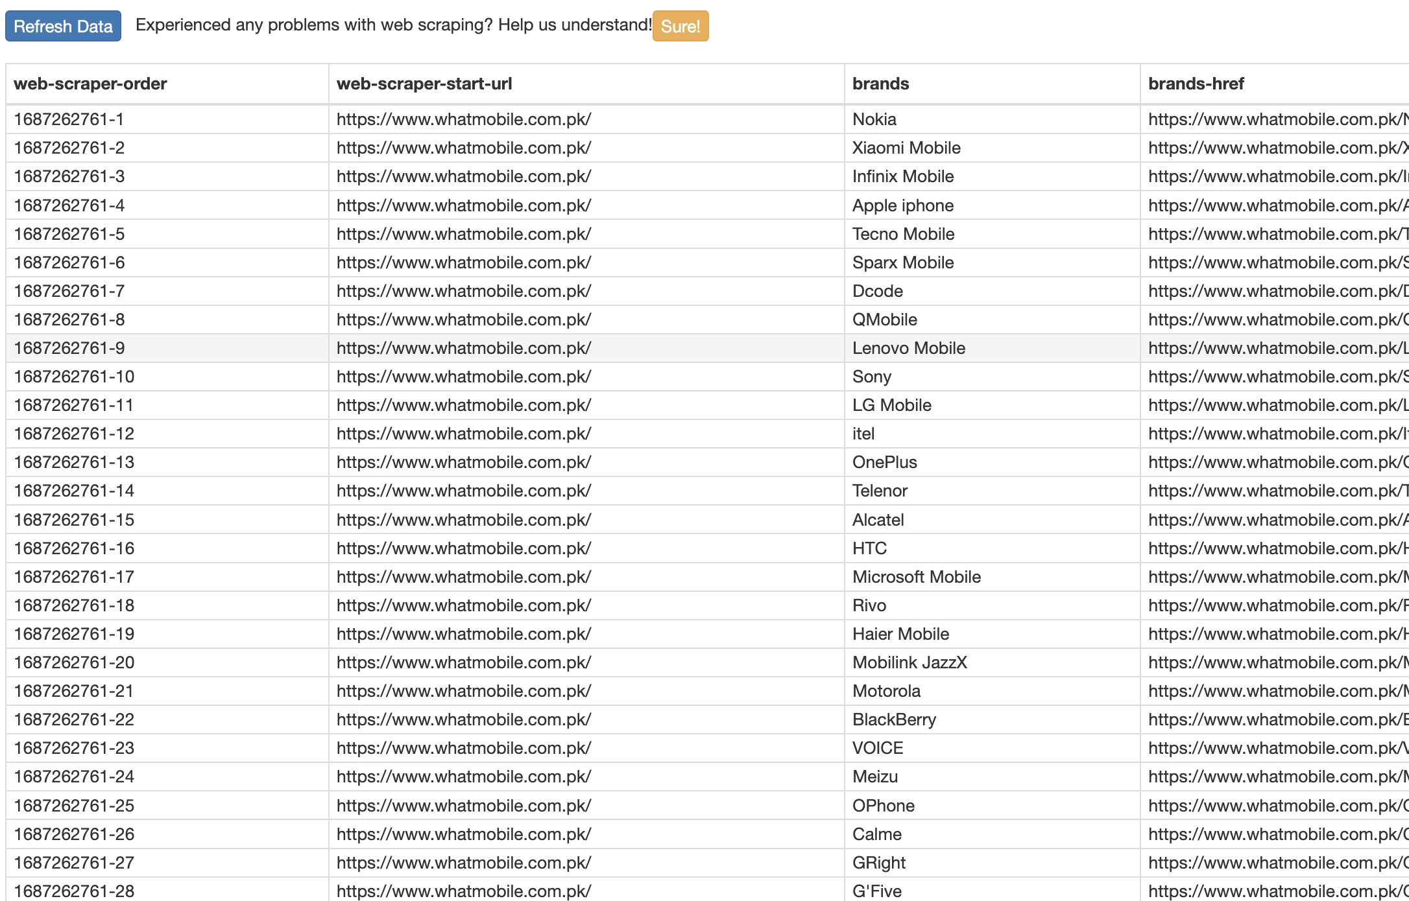Select the Lenovo Mobile cell

(x=993, y=348)
